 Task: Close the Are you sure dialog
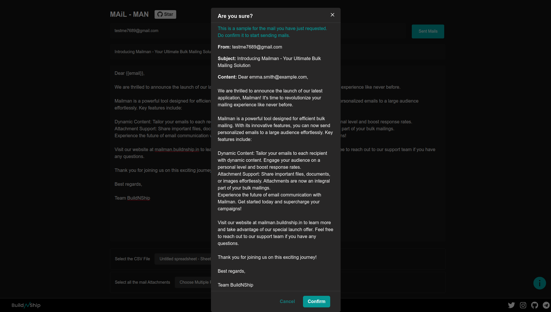[332, 15]
